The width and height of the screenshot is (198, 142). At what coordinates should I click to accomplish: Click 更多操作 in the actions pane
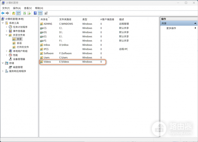171,28
